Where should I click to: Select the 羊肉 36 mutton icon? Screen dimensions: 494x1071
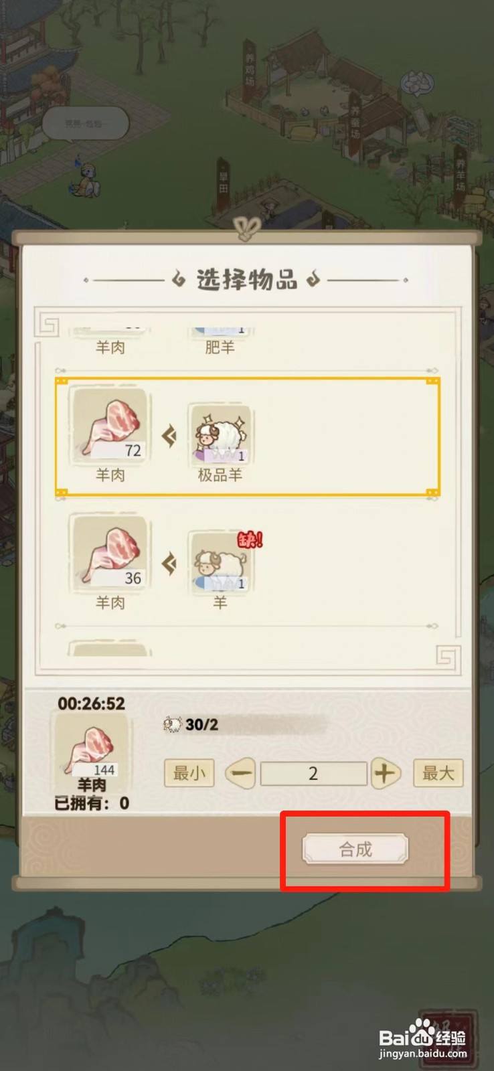pos(110,553)
